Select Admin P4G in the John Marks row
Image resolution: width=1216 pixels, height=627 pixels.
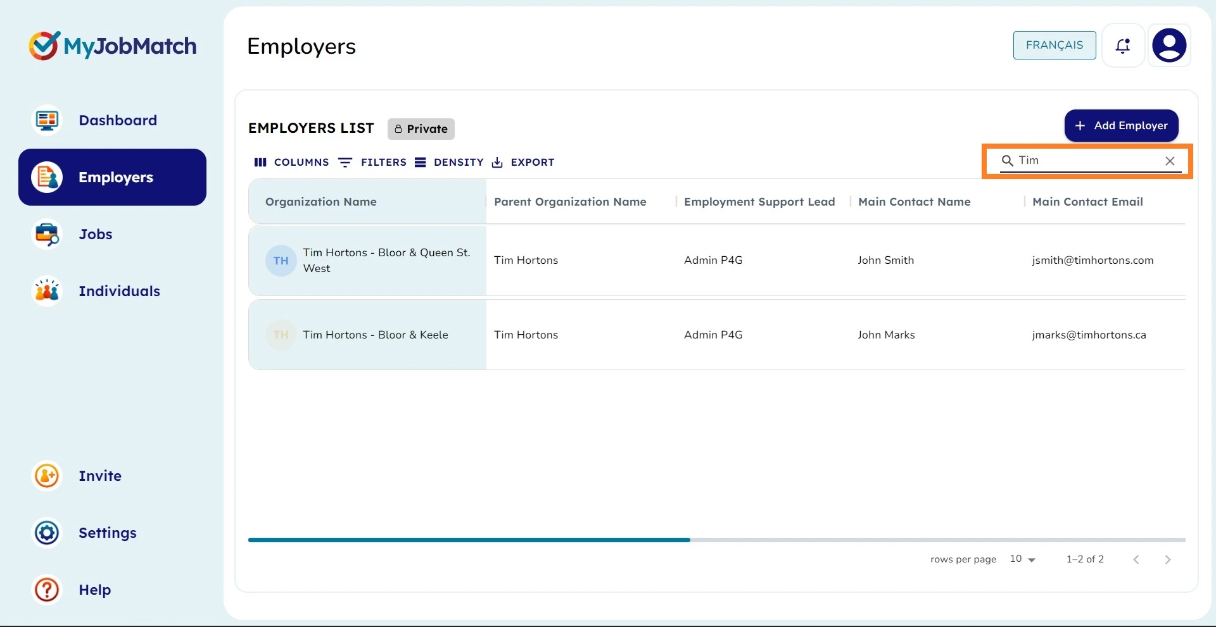click(x=713, y=335)
